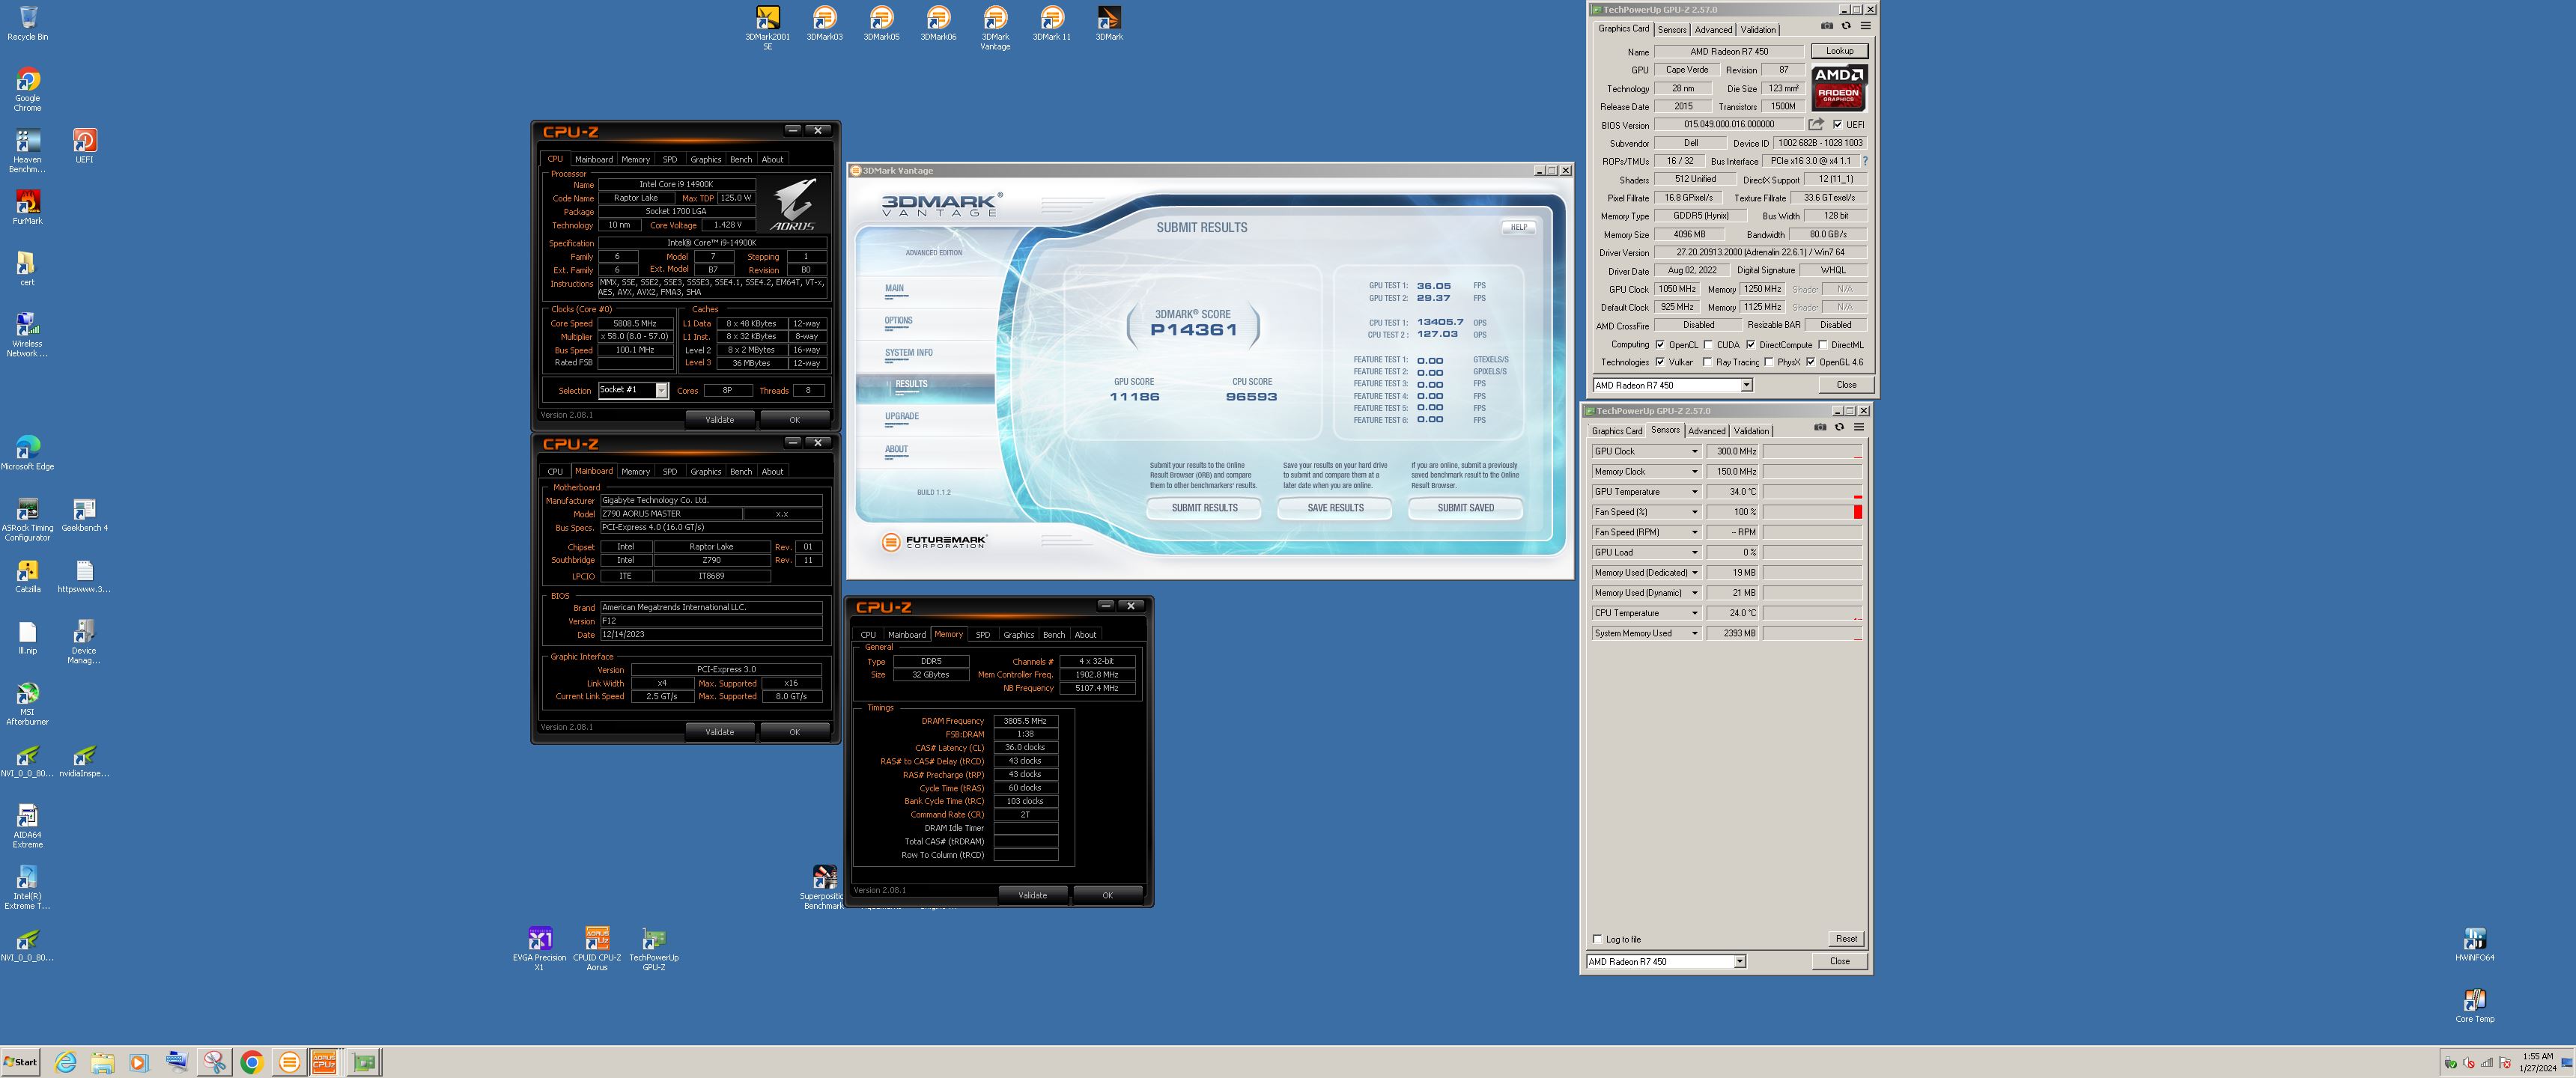Click SAVE RESULTS button in 3DMark Vantage

1335,508
